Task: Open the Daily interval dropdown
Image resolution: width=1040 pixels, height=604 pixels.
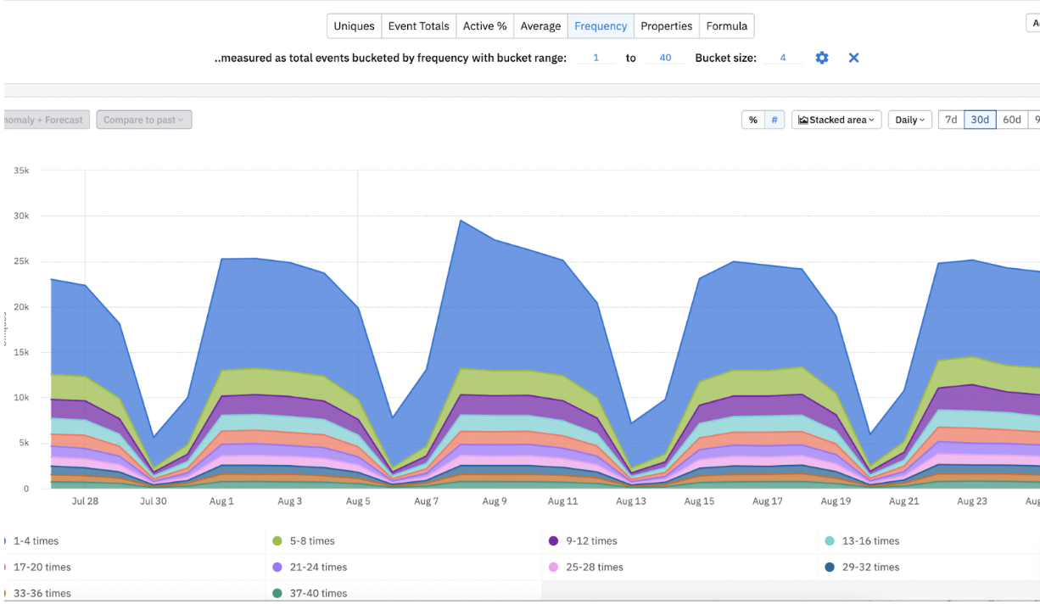Action: [910, 120]
